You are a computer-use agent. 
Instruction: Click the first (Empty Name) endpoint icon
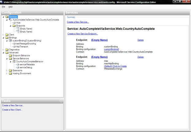point(17,29)
